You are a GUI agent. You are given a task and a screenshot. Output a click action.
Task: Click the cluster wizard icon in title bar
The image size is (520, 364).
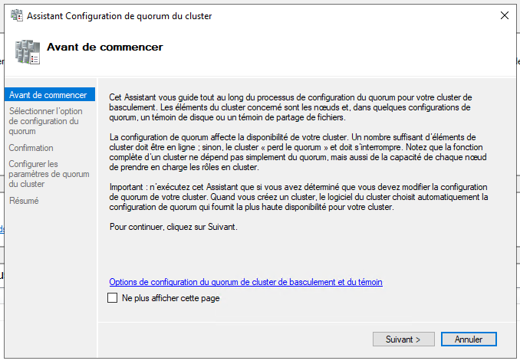(x=17, y=15)
